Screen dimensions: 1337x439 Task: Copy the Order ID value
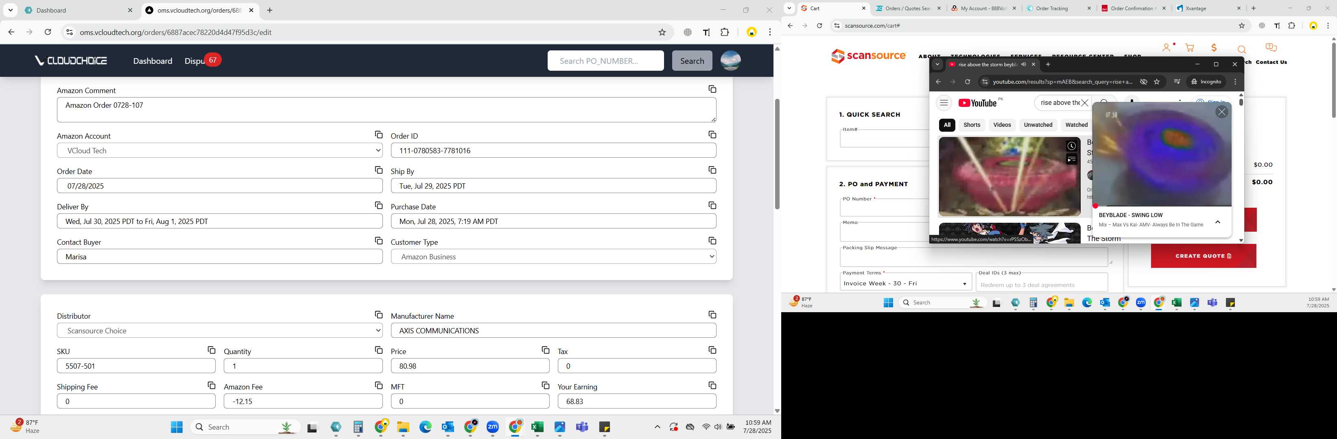tap(712, 135)
